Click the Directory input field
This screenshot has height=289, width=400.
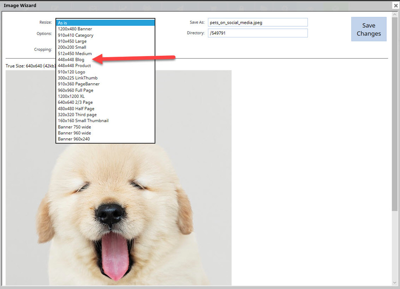point(257,33)
